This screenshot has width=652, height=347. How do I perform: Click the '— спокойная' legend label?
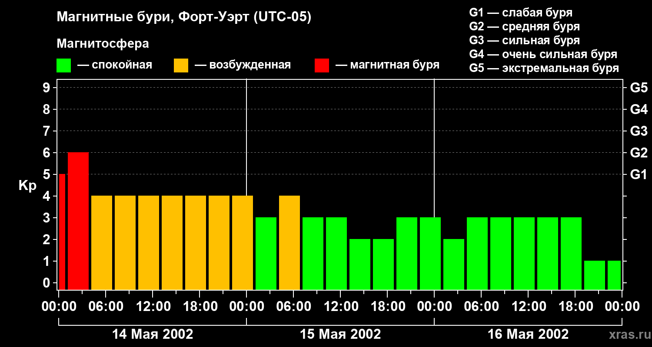(115, 65)
